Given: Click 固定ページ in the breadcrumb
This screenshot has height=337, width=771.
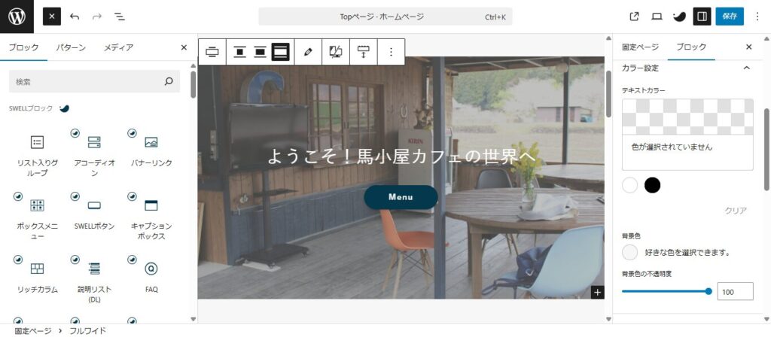Looking at the screenshot, I should [x=33, y=331].
